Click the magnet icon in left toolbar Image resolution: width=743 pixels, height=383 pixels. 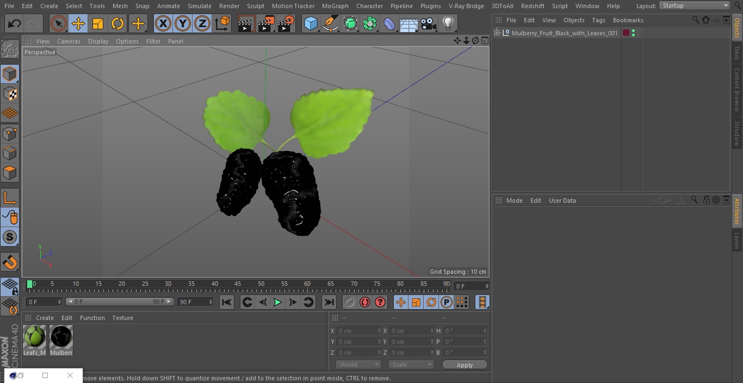pyautogui.click(x=10, y=262)
